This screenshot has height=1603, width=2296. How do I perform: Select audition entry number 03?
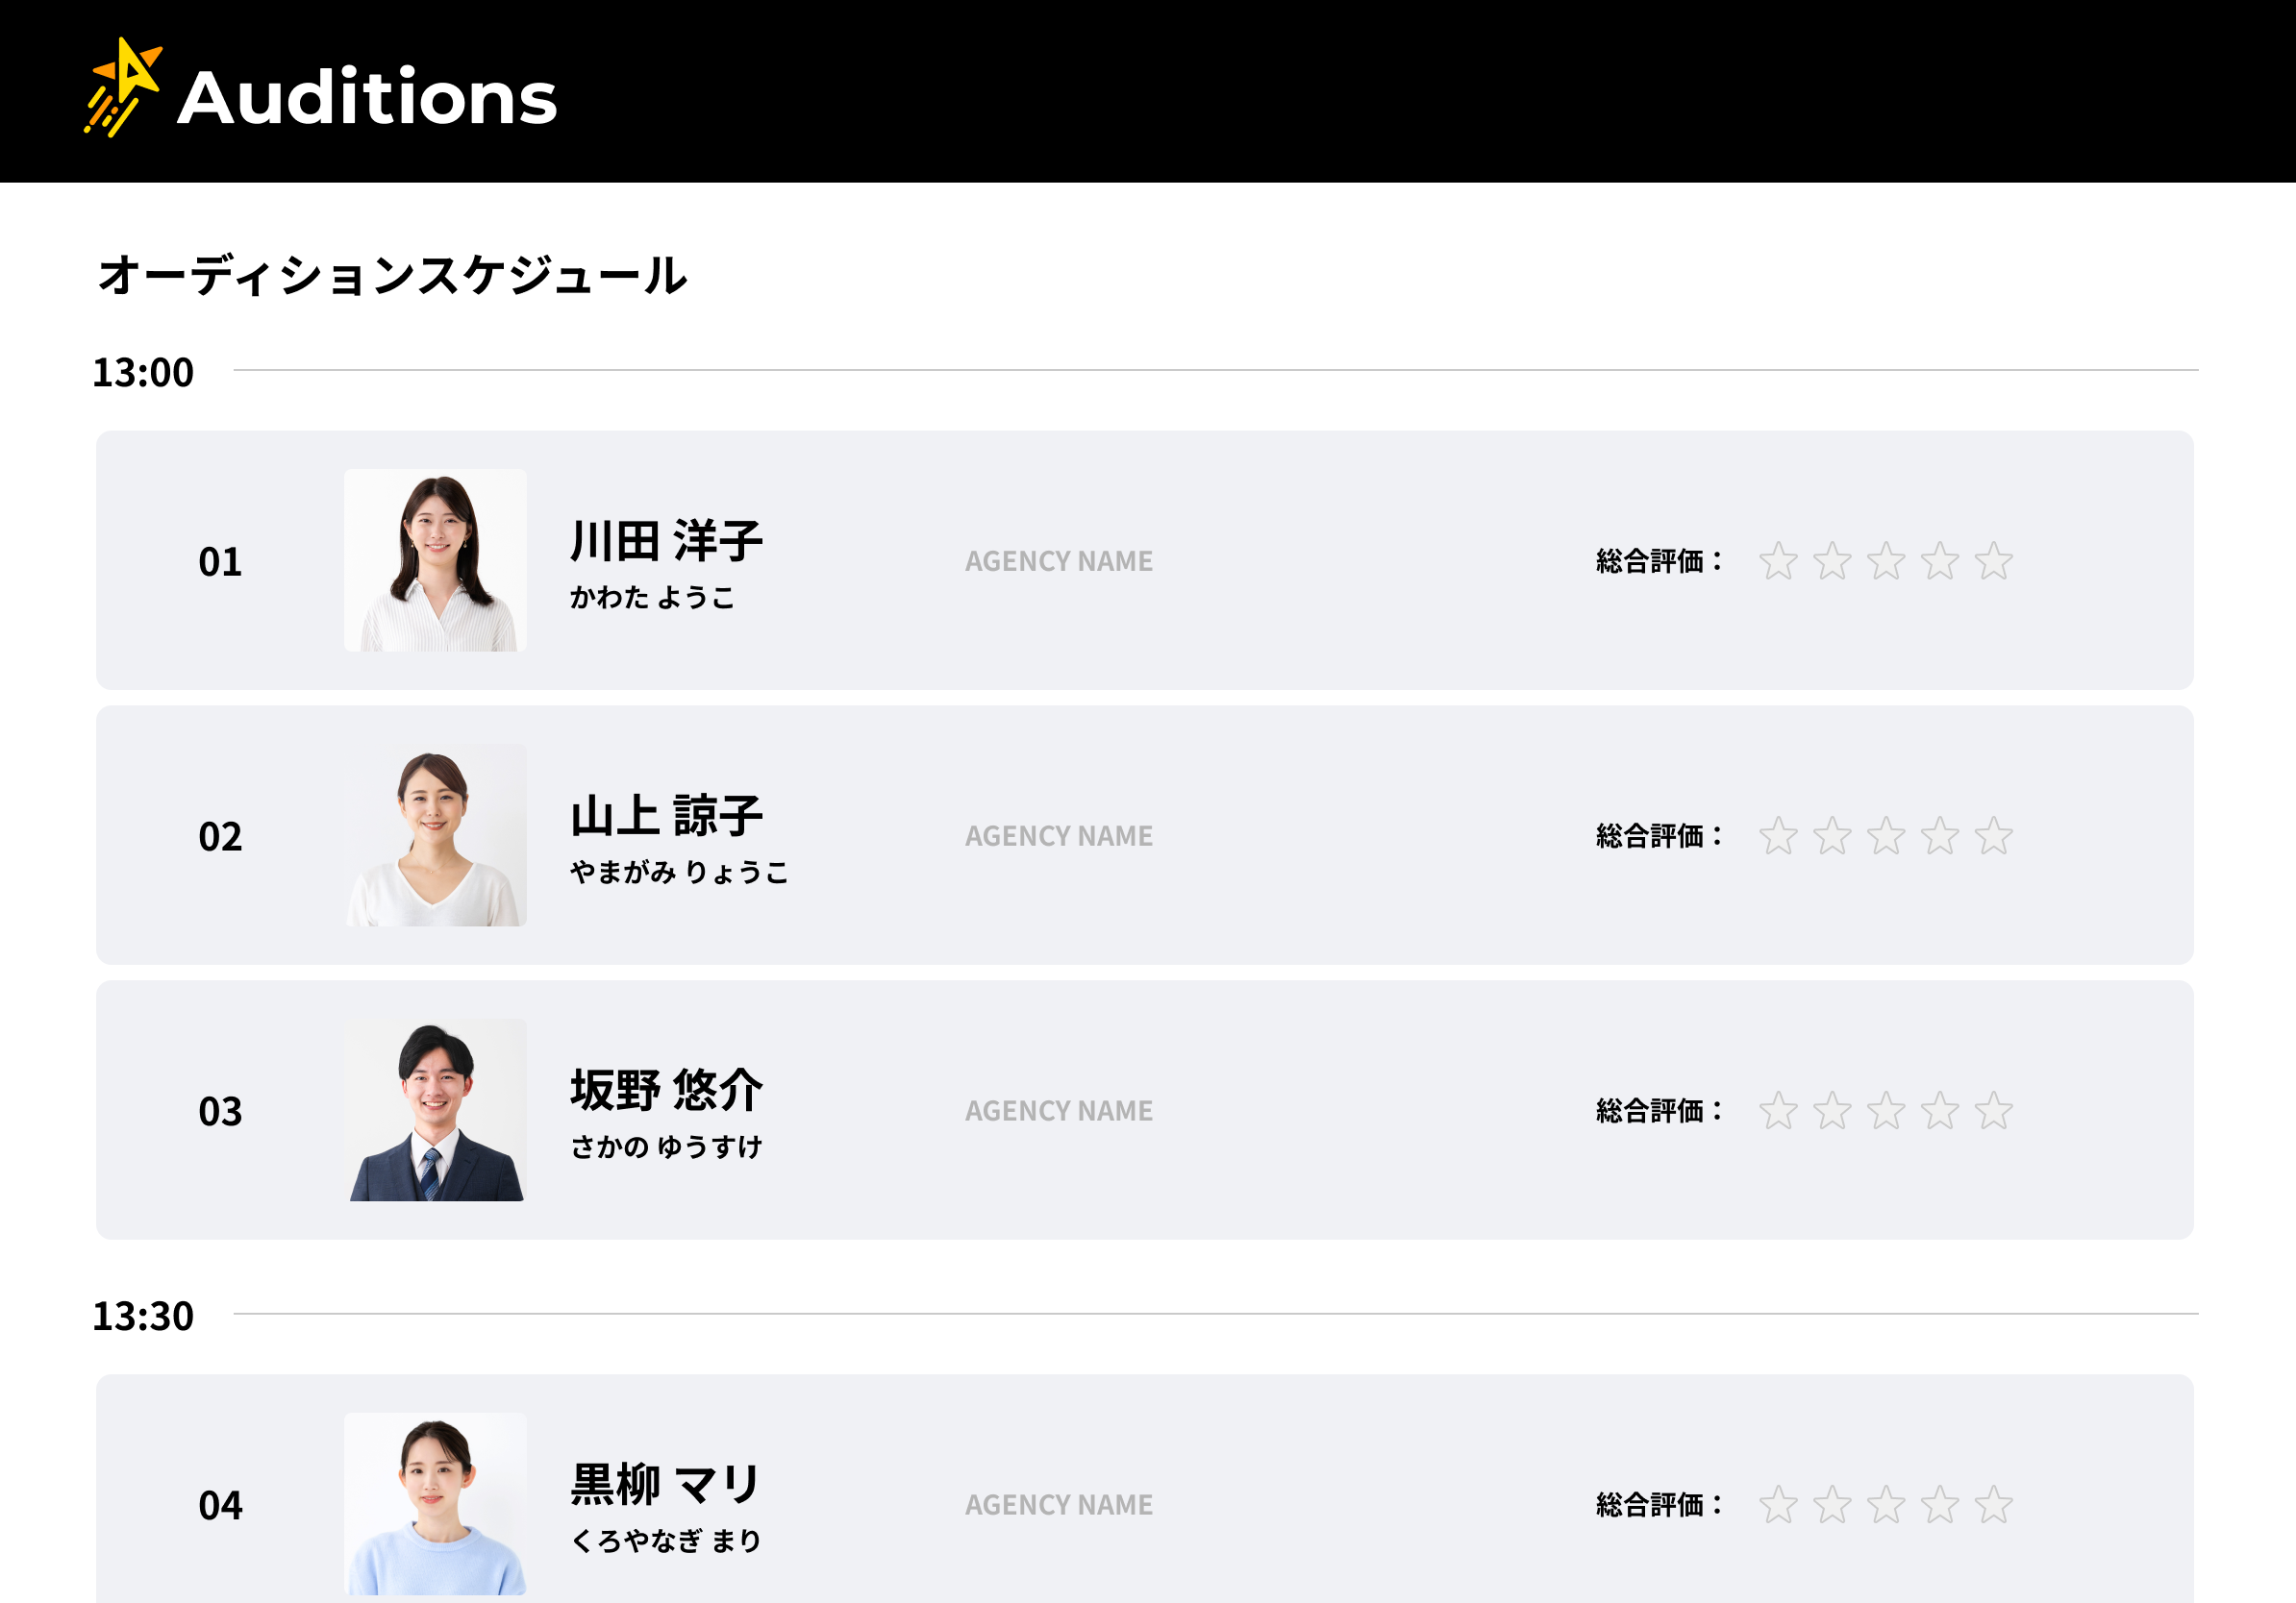click(220, 1111)
